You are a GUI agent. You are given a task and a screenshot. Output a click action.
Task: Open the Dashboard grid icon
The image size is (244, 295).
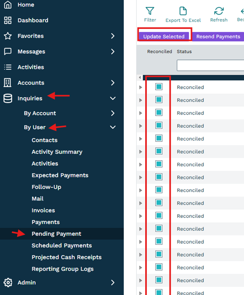click(7, 21)
